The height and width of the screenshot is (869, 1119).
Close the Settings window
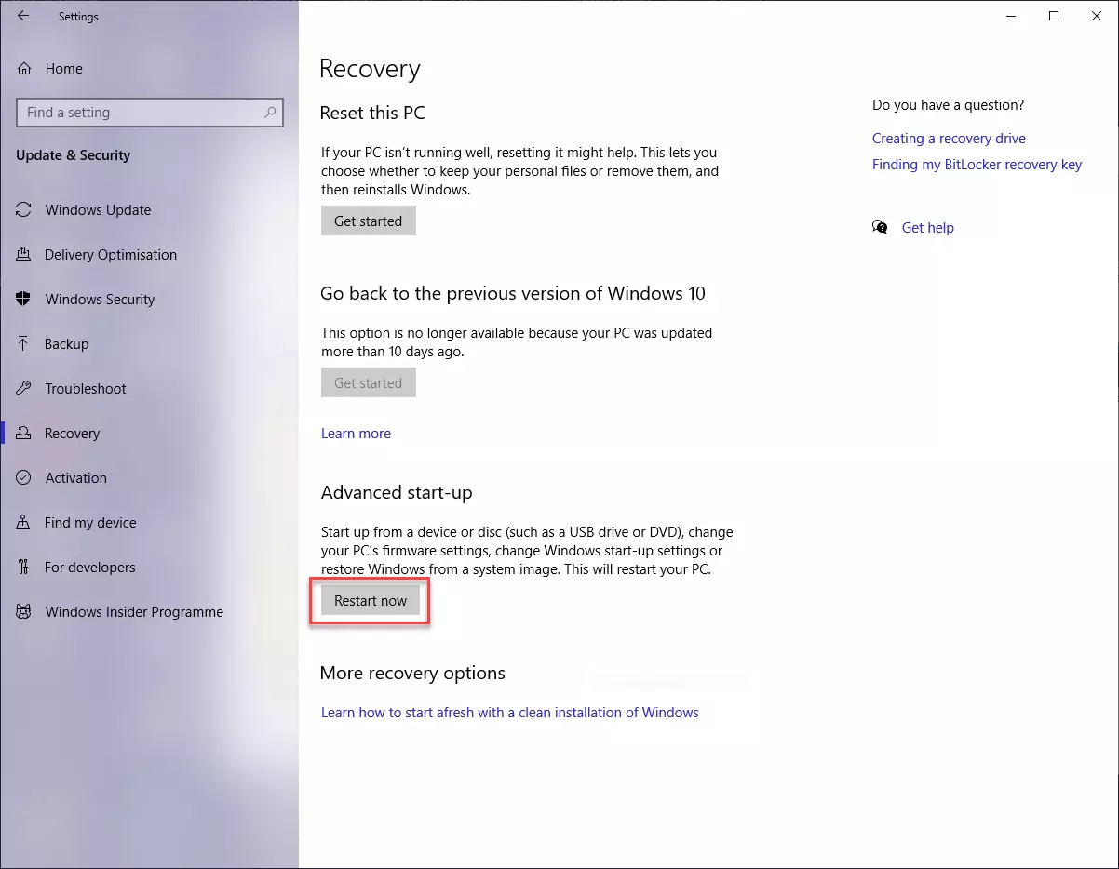(x=1097, y=16)
